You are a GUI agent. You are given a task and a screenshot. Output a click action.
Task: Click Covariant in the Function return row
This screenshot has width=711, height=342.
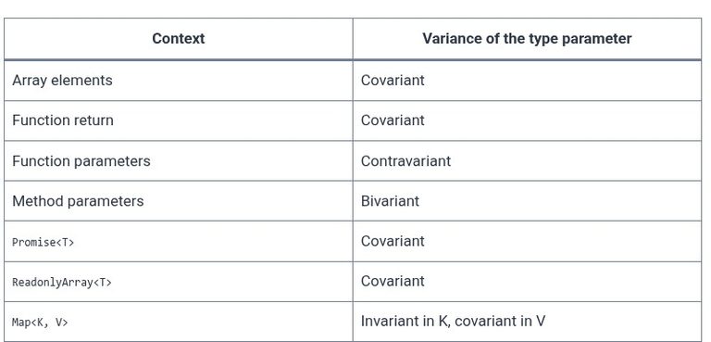pos(393,120)
